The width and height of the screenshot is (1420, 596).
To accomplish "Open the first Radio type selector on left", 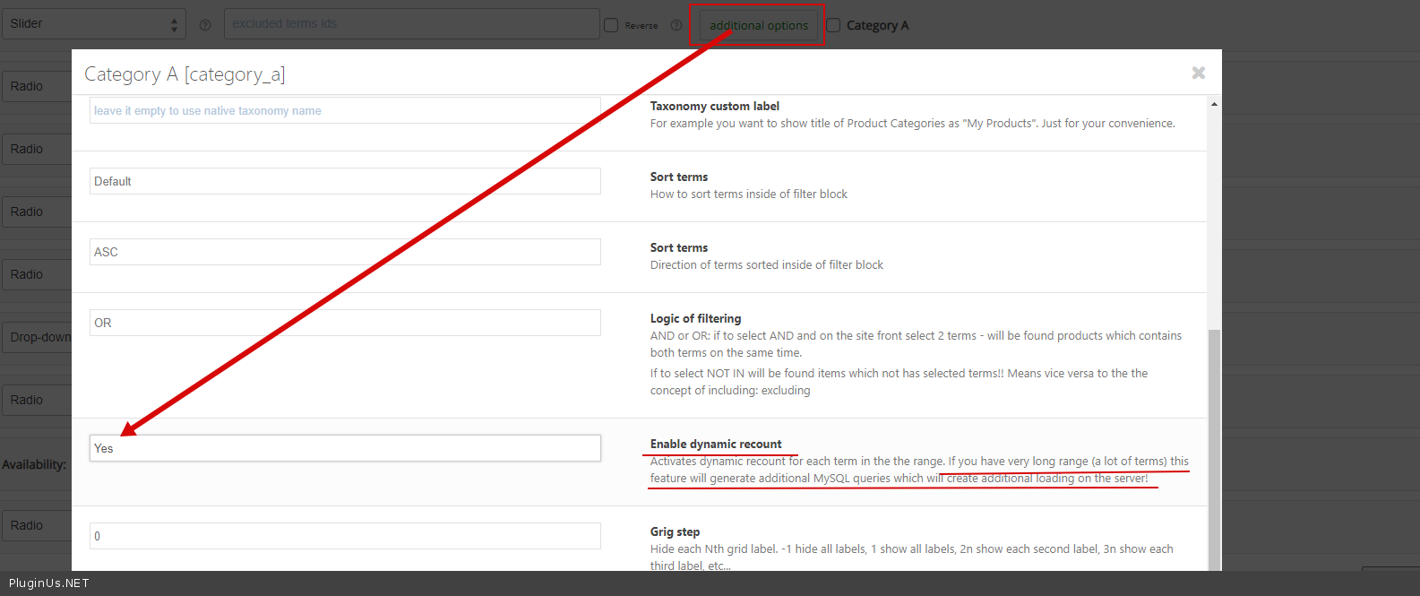I will (x=36, y=86).
